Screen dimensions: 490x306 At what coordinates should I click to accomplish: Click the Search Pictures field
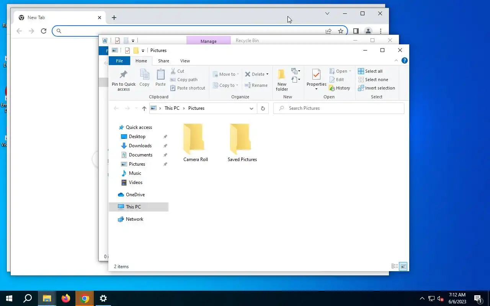point(339,108)
